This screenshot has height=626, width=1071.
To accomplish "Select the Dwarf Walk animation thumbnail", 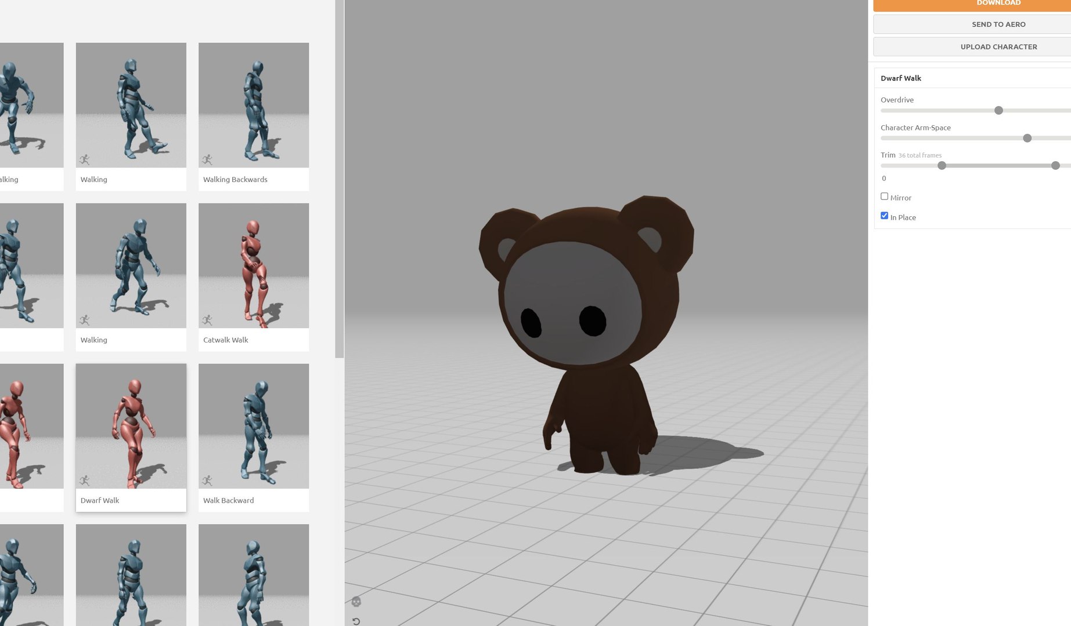I will pyautogui.click(x=131, y=426).
